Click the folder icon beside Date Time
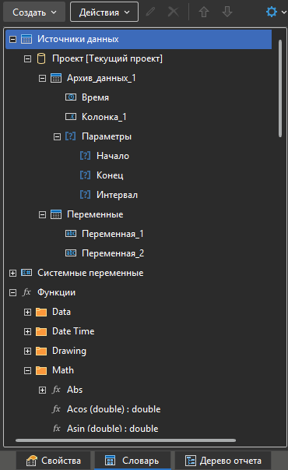Viewport: 288px width, 470px height. click(x=41, y=331)
